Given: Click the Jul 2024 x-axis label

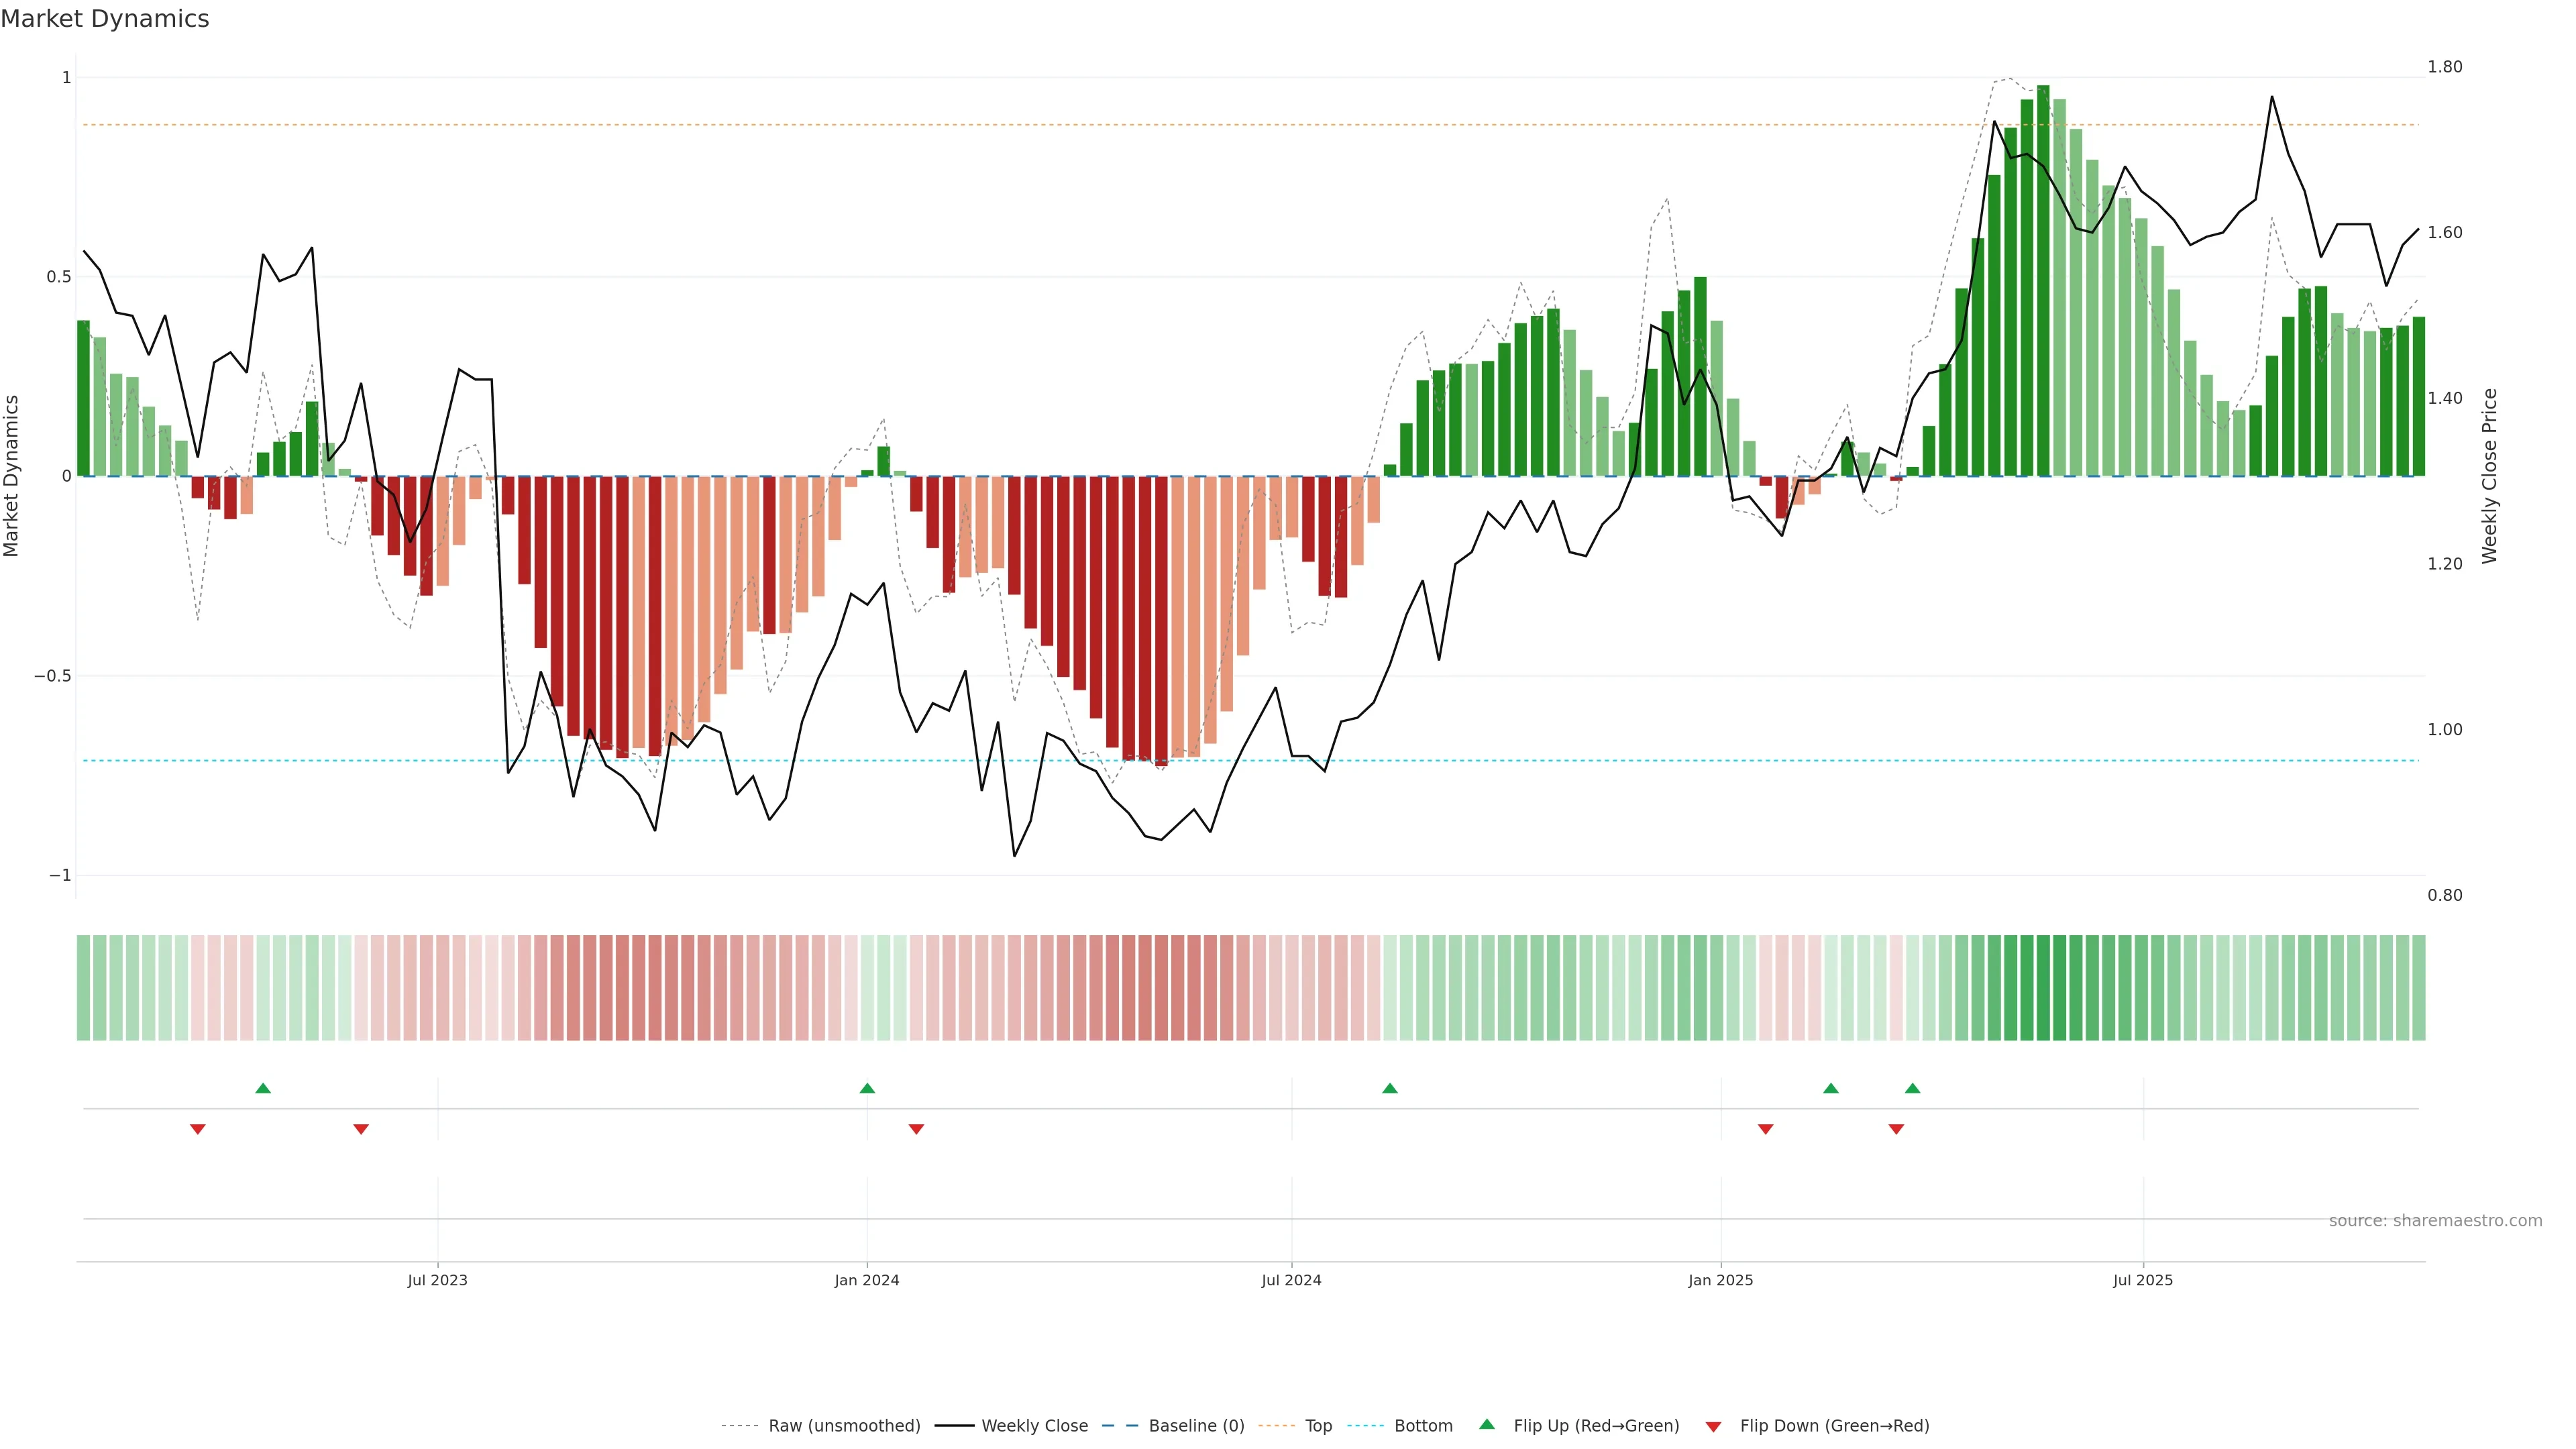Looking at the screenshot, I should coord(1291,1280).
